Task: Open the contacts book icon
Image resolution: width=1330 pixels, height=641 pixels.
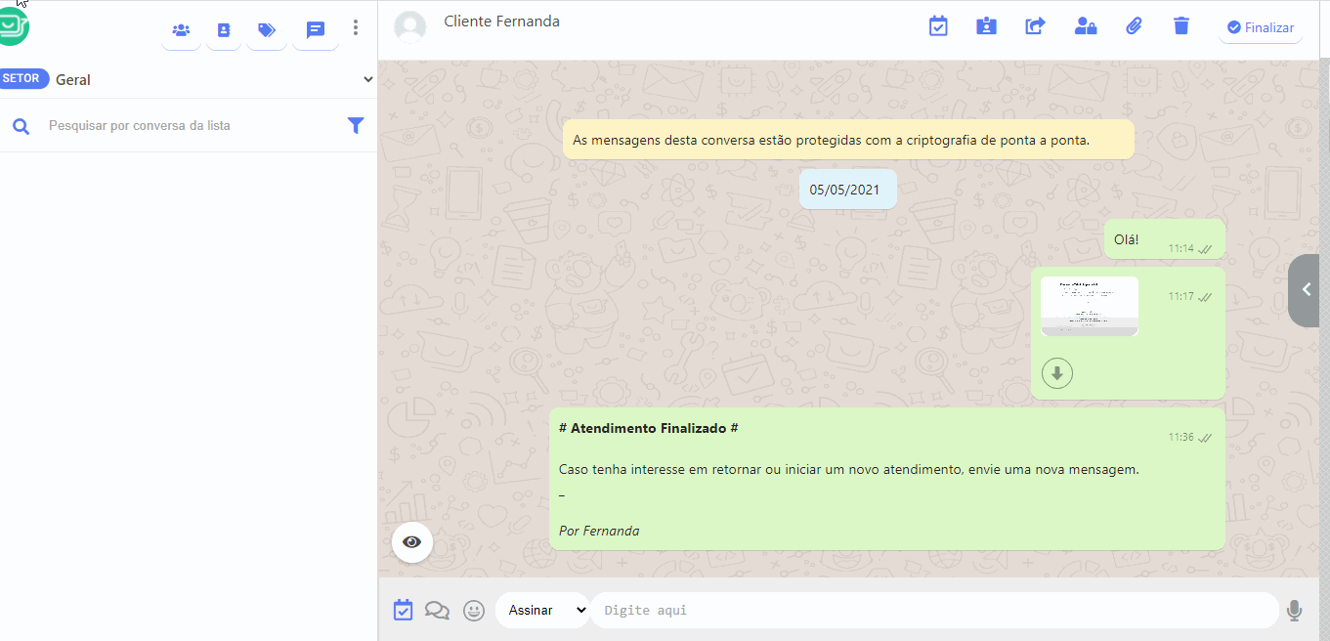Action: [224, 30]
